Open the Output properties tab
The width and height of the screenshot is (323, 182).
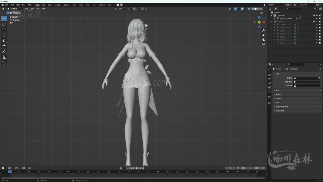coord(269,79)
